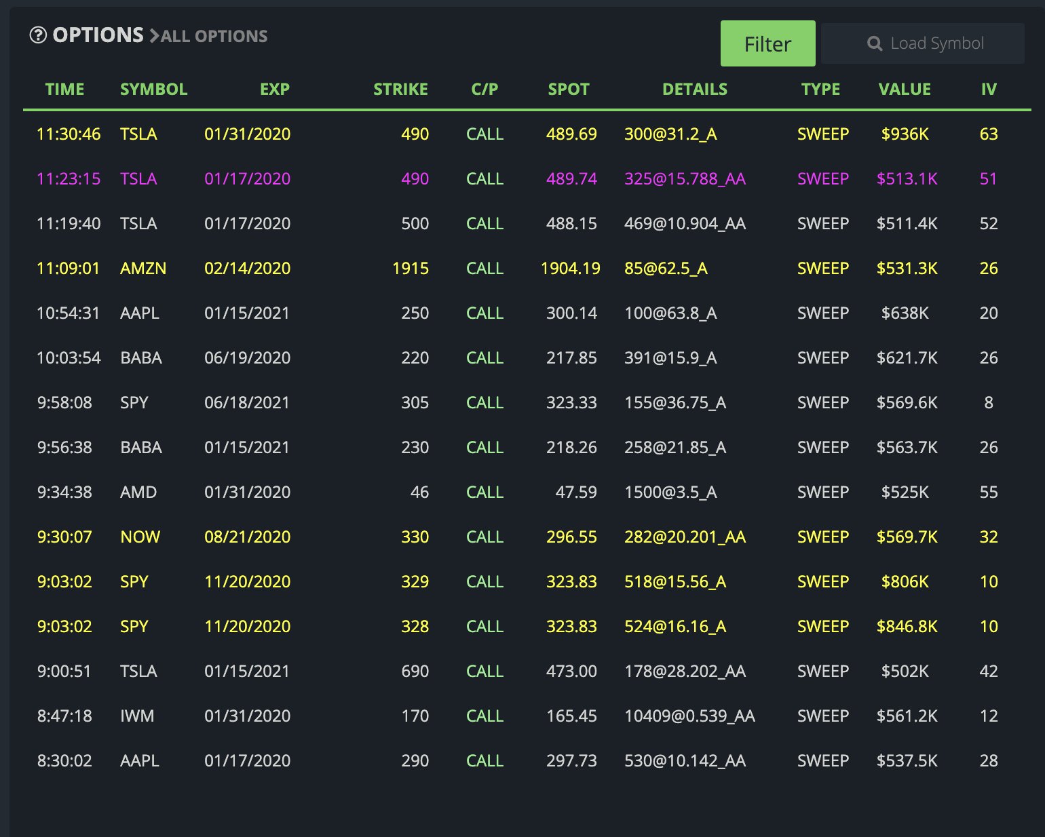Viewport: 1045px width, 837px height.
Task: Focus the Load Symbol search field
Action: pos(922,43)
